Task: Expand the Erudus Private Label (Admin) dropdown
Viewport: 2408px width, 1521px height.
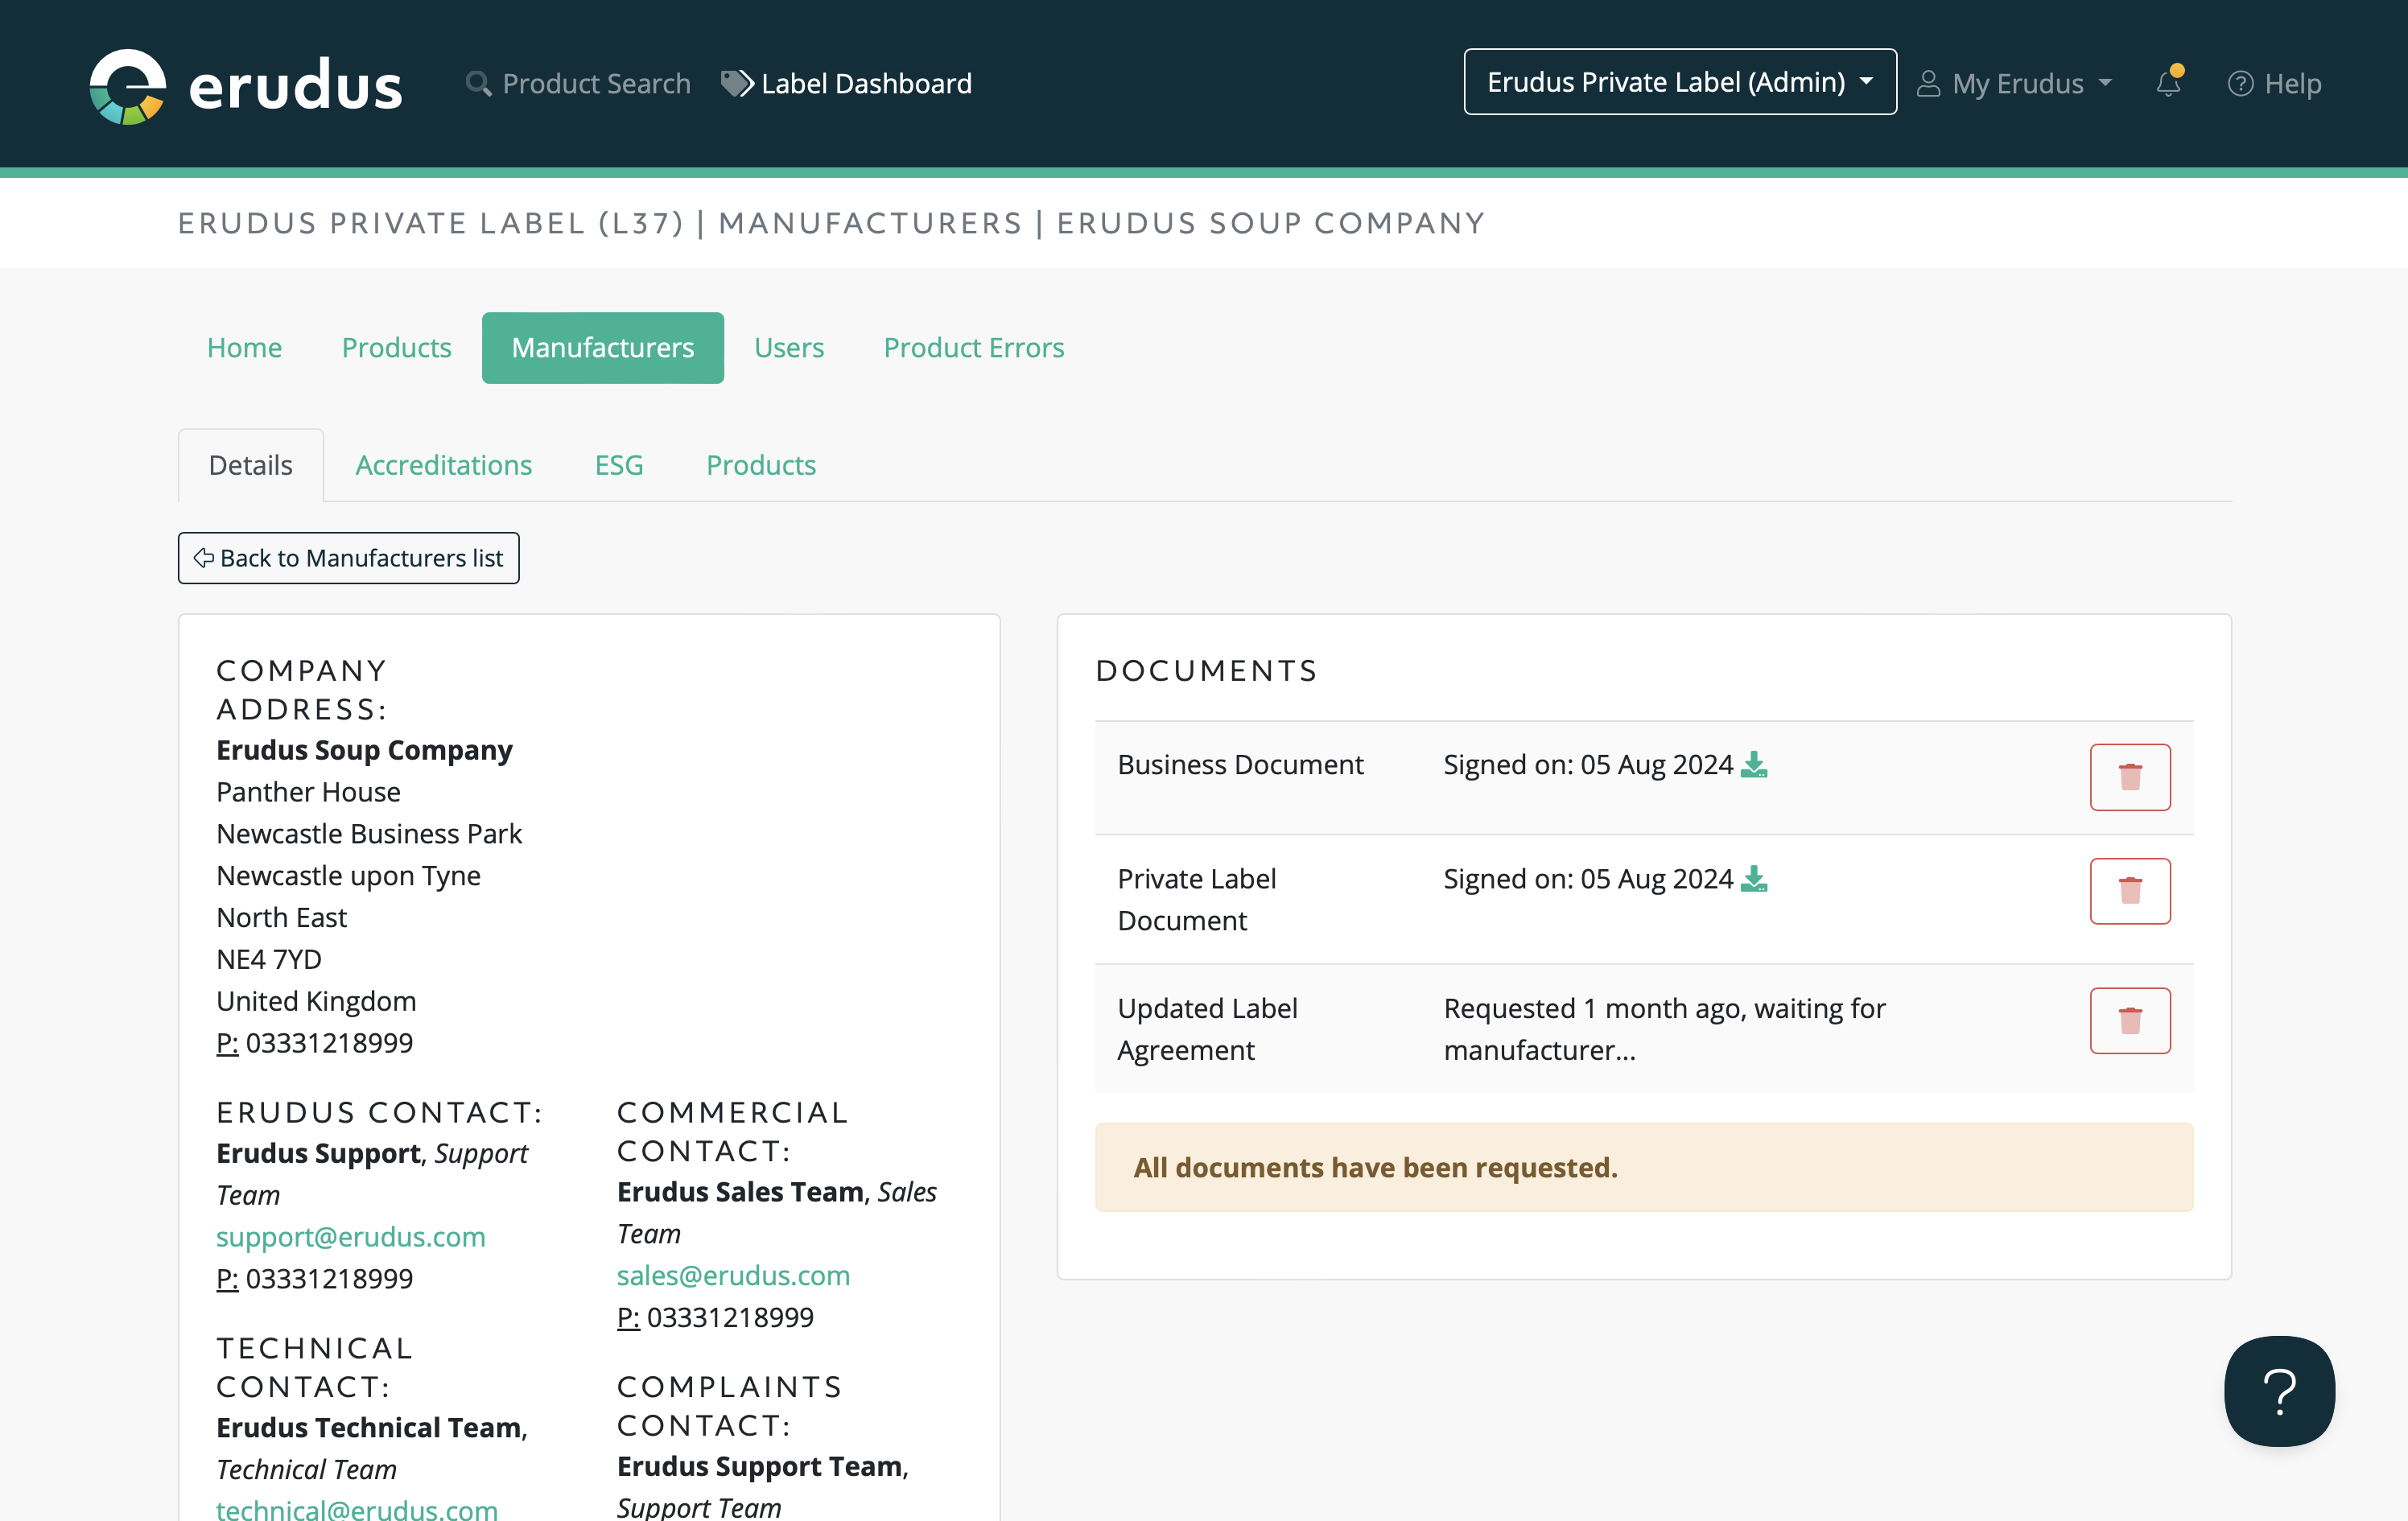Action: 1679,82
